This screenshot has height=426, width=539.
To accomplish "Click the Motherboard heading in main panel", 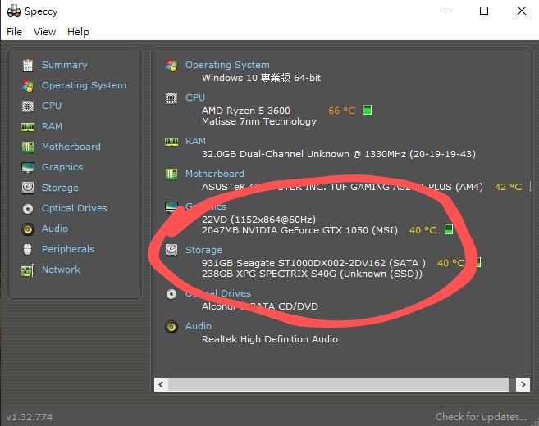I will 214,174.
